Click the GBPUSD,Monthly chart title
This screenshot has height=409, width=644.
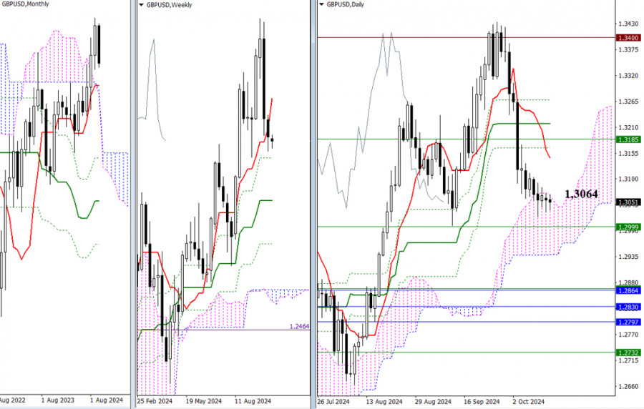[x=24, y=4]
